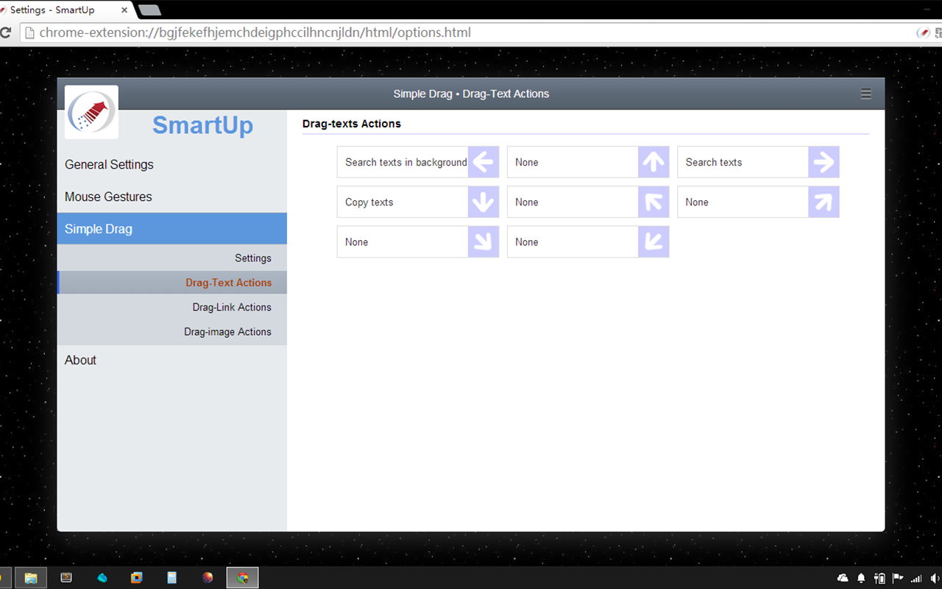Open the 'Copy texts' action dropdown
The height and width of the screenshot is (589, 942).
coord(403,202)
